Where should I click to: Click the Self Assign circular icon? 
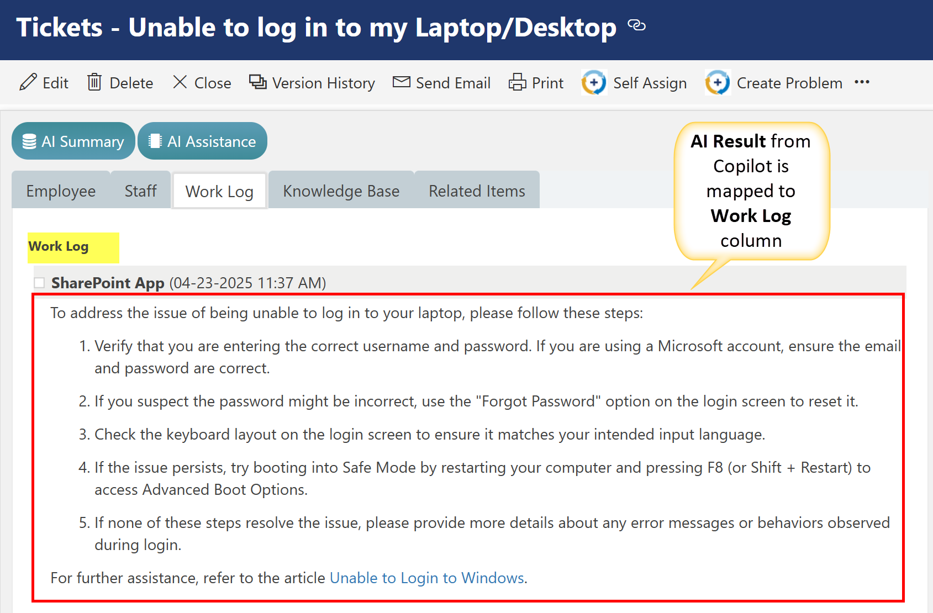(x=594, y=83)
